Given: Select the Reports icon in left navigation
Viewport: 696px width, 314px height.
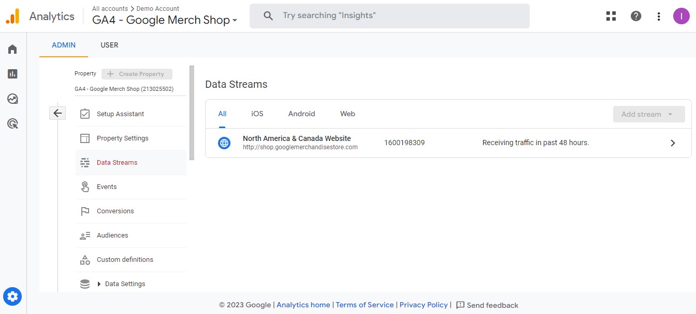Looking at the screenshot, I should [x=12, y=73].
